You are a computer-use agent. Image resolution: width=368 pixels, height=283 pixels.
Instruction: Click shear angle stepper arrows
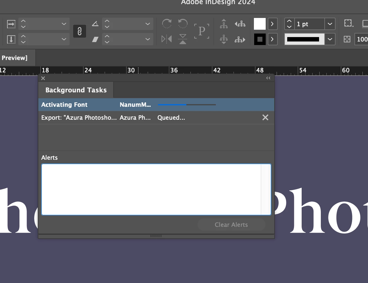click(x=107, y=39)
